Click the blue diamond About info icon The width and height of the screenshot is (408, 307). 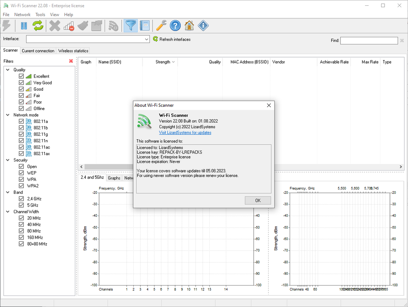203,26
